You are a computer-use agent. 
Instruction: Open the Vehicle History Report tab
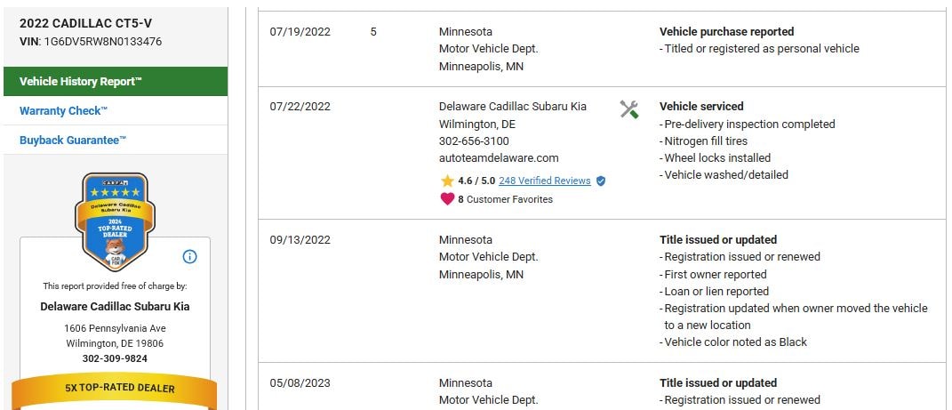point(81,82)
